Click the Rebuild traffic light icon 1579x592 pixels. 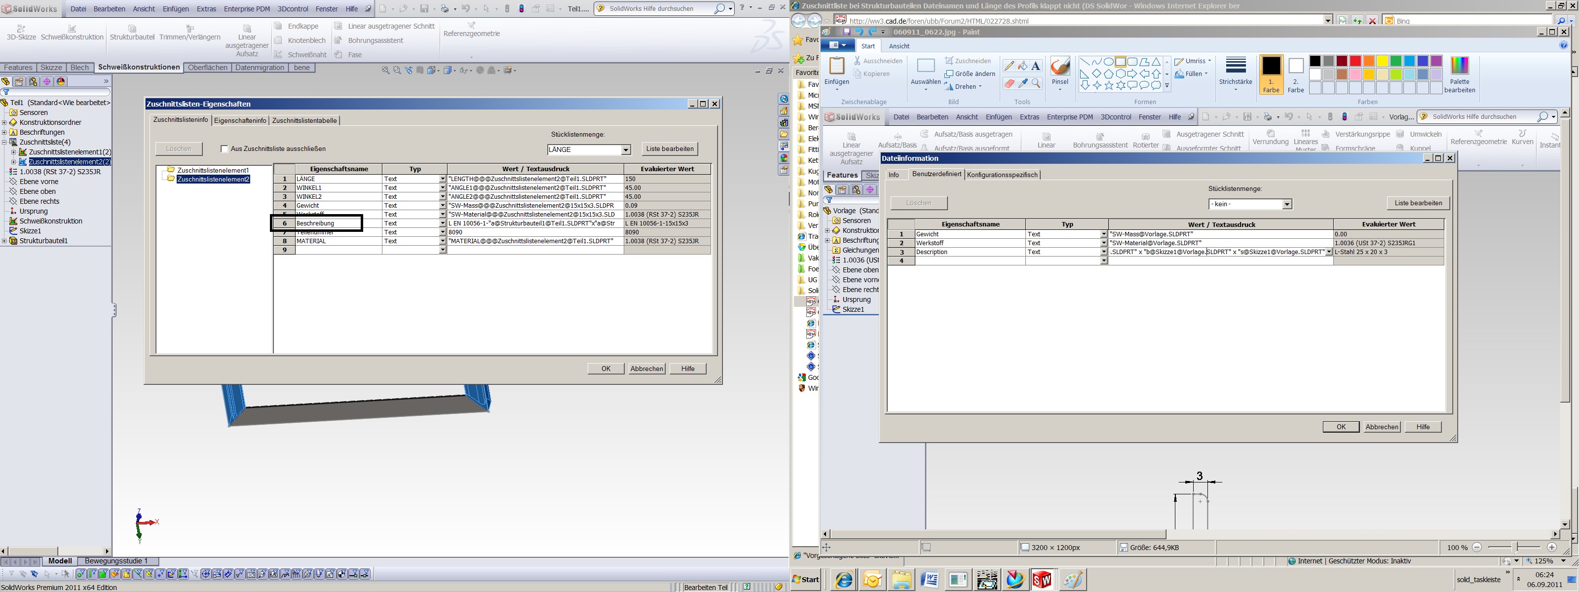521,8
